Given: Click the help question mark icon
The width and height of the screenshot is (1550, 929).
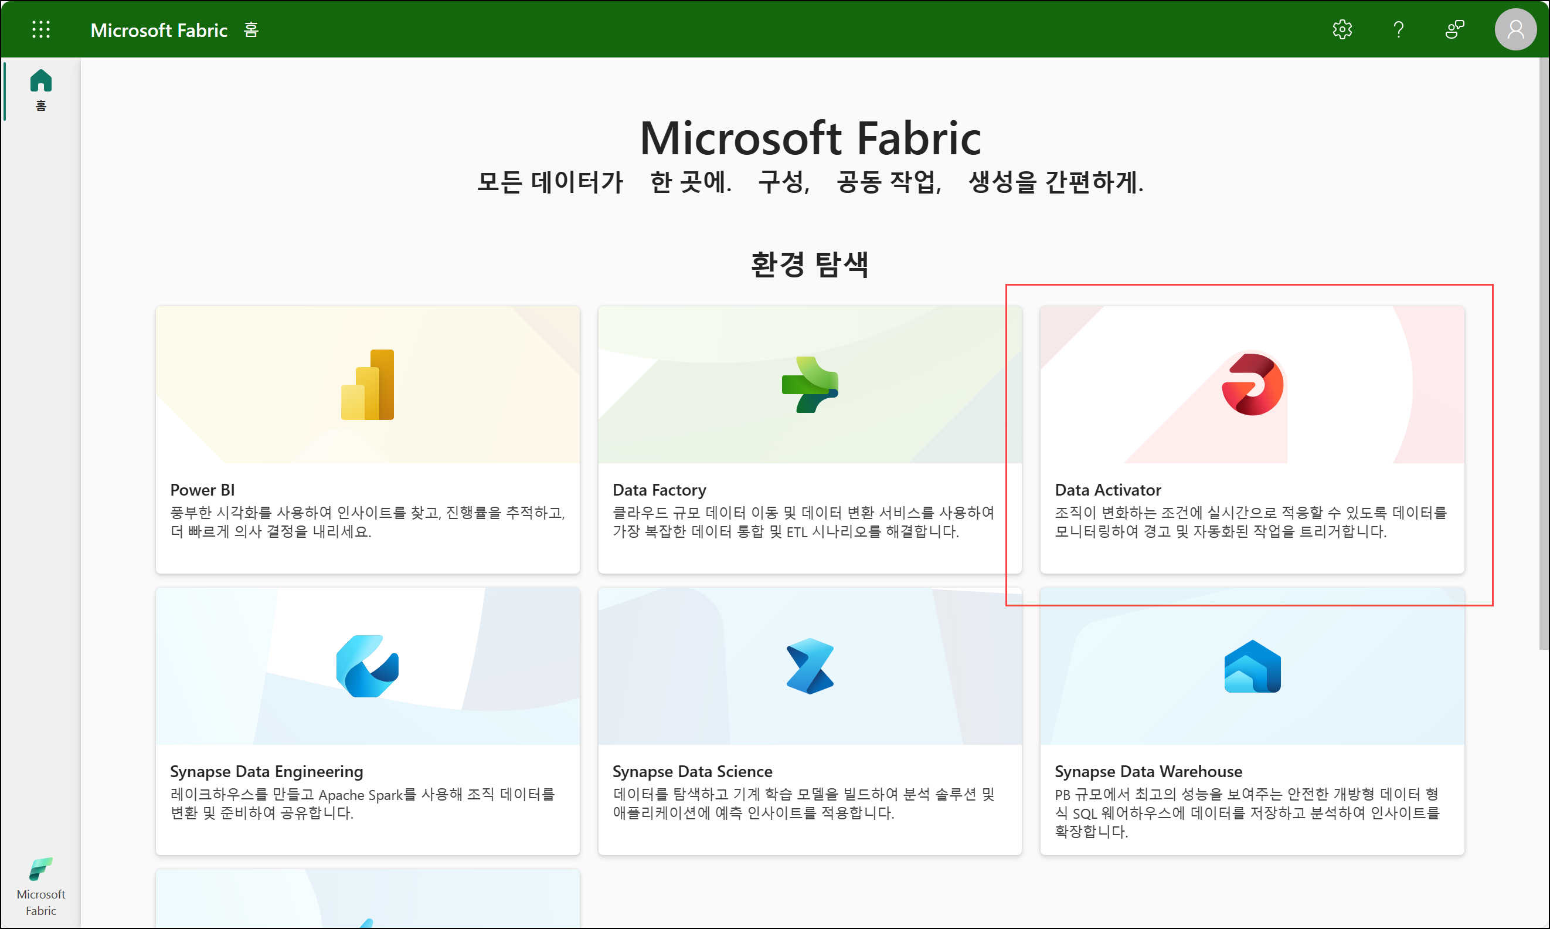Looking at the screenshot, I should point(1398,29).
